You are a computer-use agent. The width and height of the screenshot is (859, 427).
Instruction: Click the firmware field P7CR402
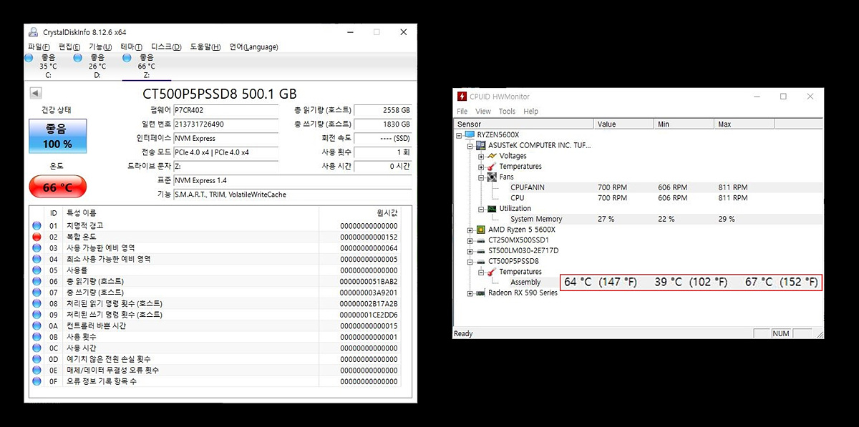point(225,110)
